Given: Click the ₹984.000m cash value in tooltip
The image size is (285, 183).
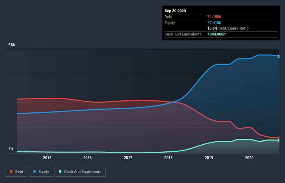Looking at the screenshot, I should 217,34.
